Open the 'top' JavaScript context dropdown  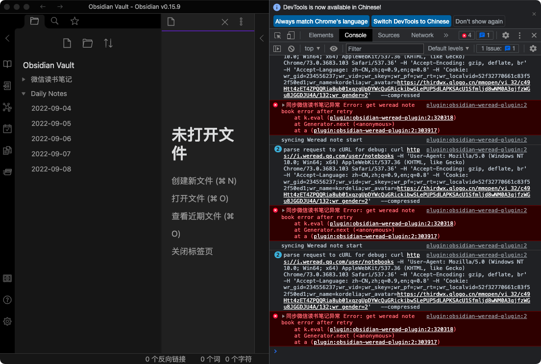[312, 49]
